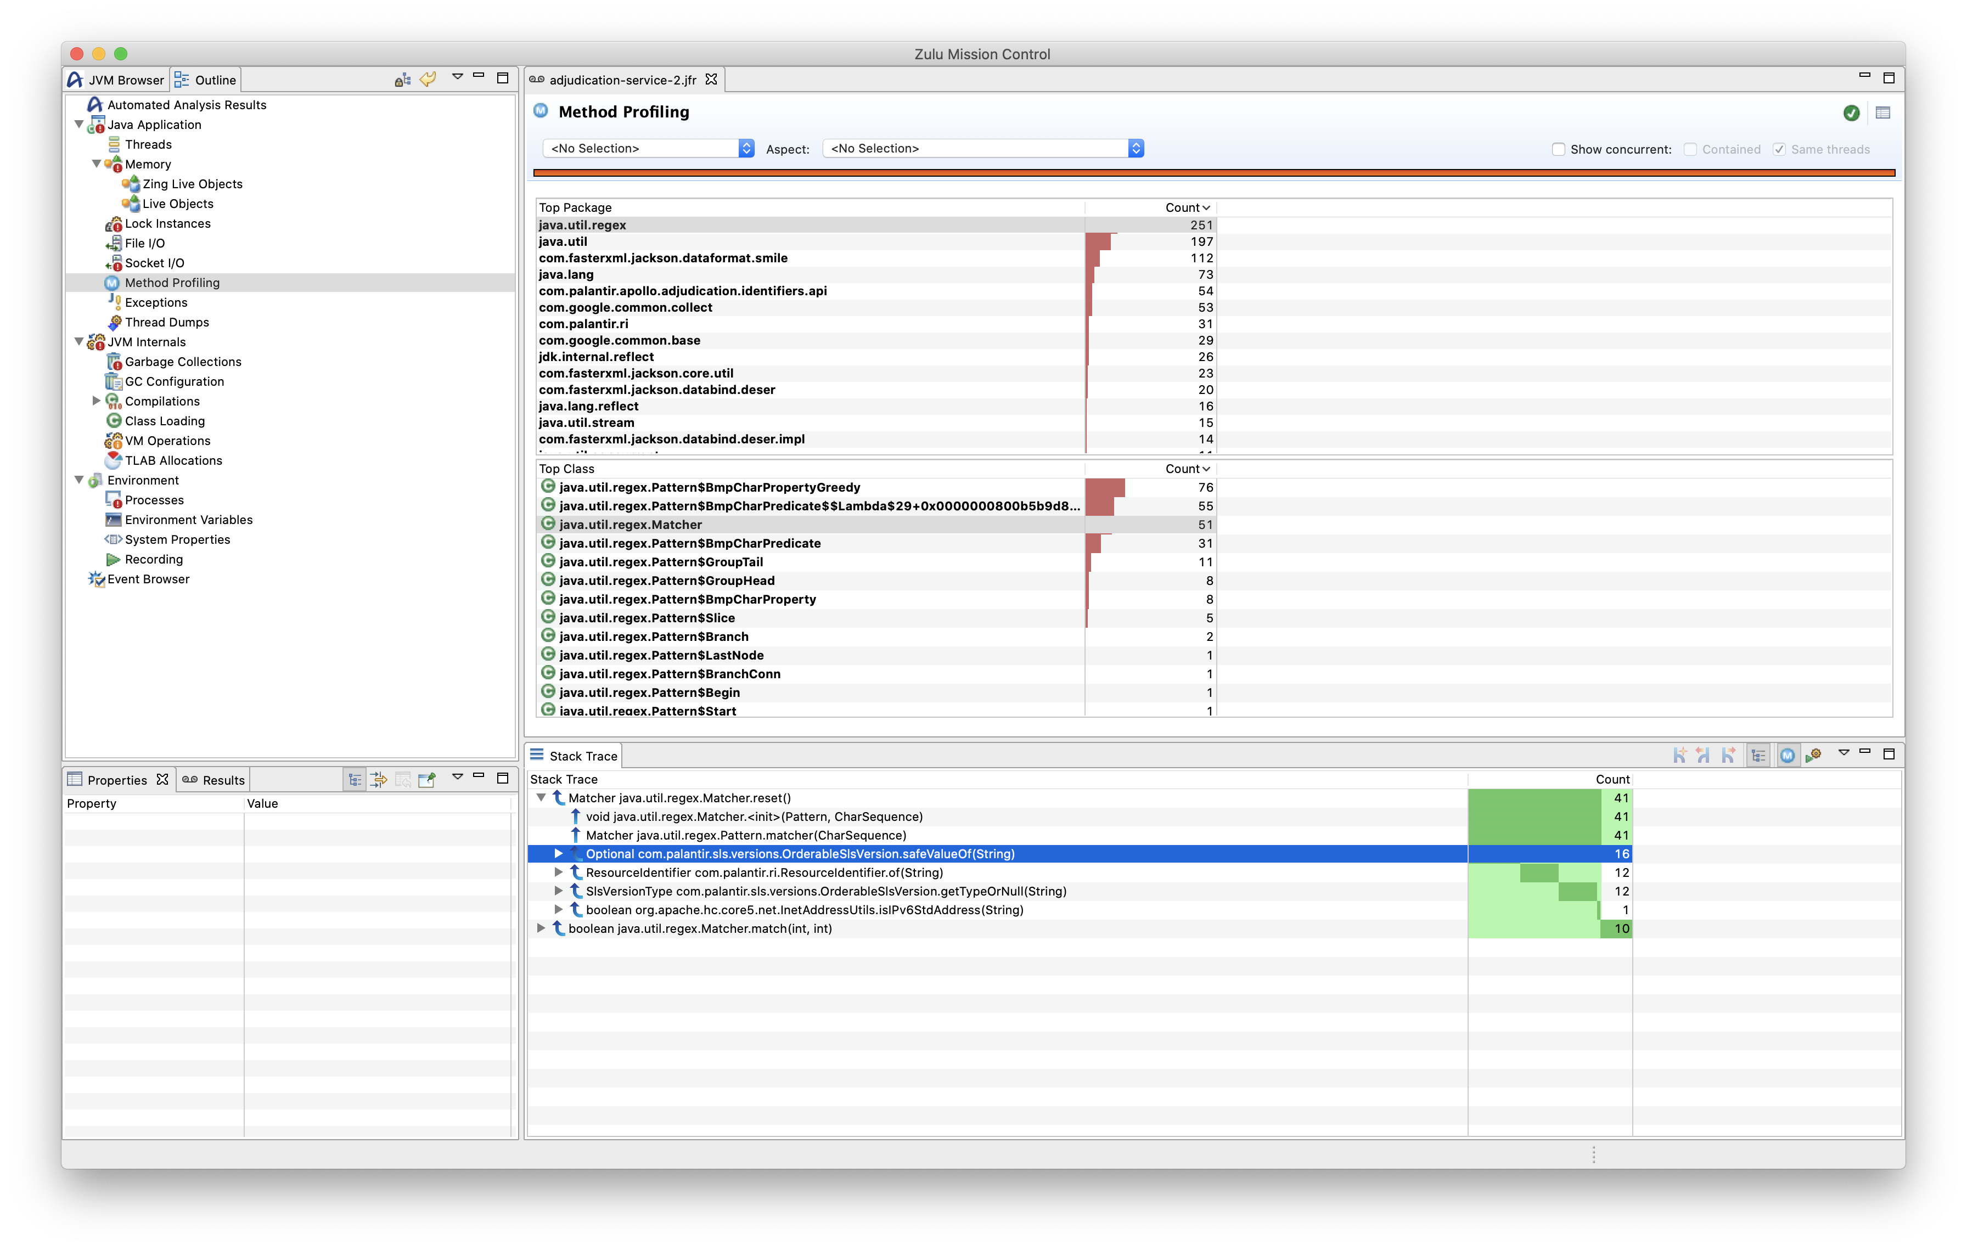The image size is (1967, 1250).
Task: Open the Aspect dropdown
Action: point(983,149)
